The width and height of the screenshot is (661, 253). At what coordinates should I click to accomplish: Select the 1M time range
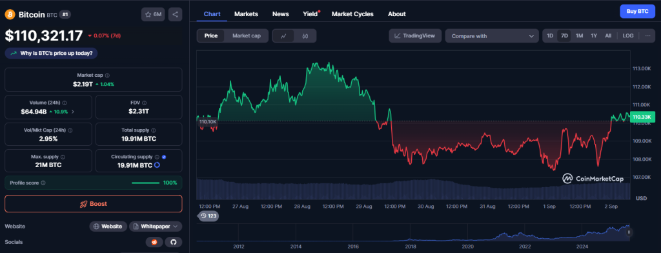pyautogui.click(x=579, y=36)
